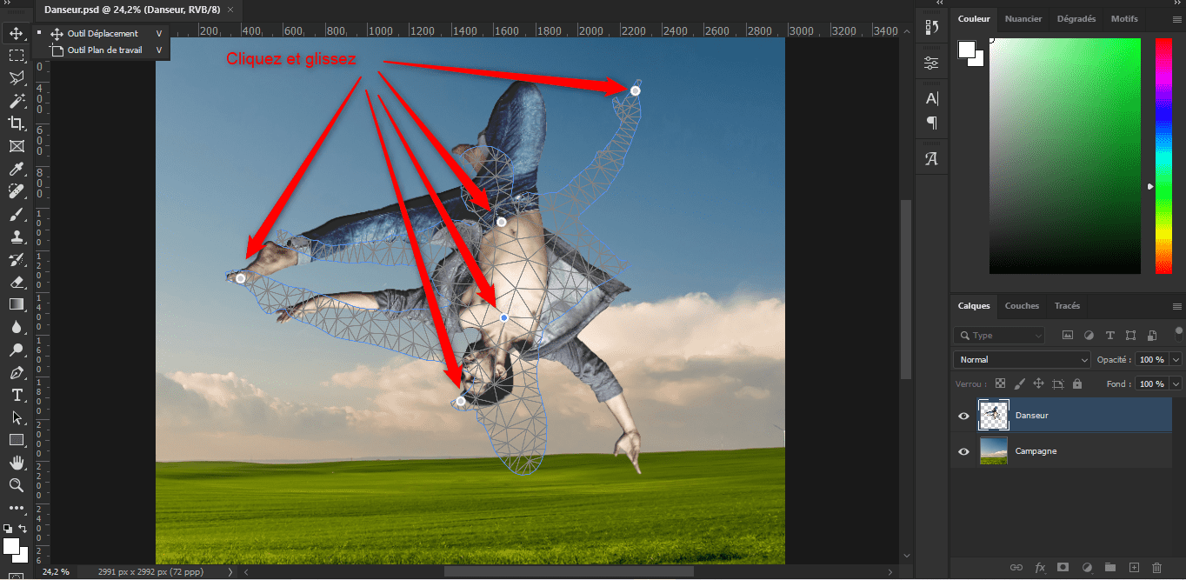The image size is (1186, 580).
Task: Select the Eyedropper tool
Action: 16,169
